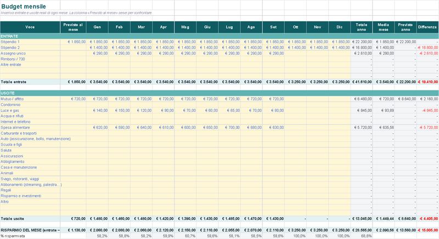439x239 pixels.
Task: Select the '% risparmiata' row label
Action: [13, 236]
